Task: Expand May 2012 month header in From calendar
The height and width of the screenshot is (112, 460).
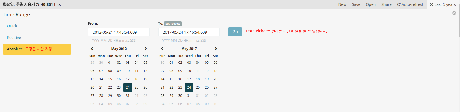Action: [119, 49]
